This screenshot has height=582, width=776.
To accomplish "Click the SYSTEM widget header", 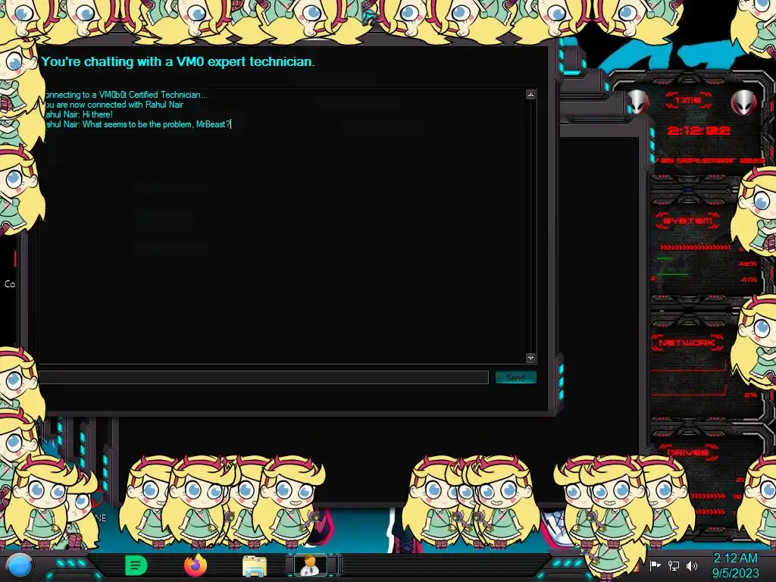I will pos(688,221).
